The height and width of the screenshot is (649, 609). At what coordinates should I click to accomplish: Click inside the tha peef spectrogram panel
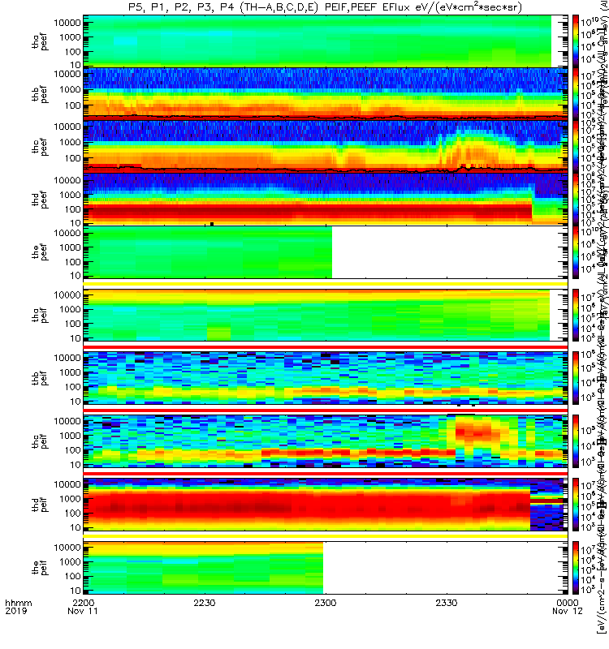[x=326, y=41]
